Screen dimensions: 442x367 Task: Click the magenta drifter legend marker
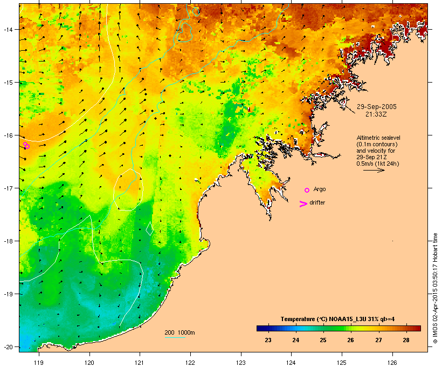[303, 204]
